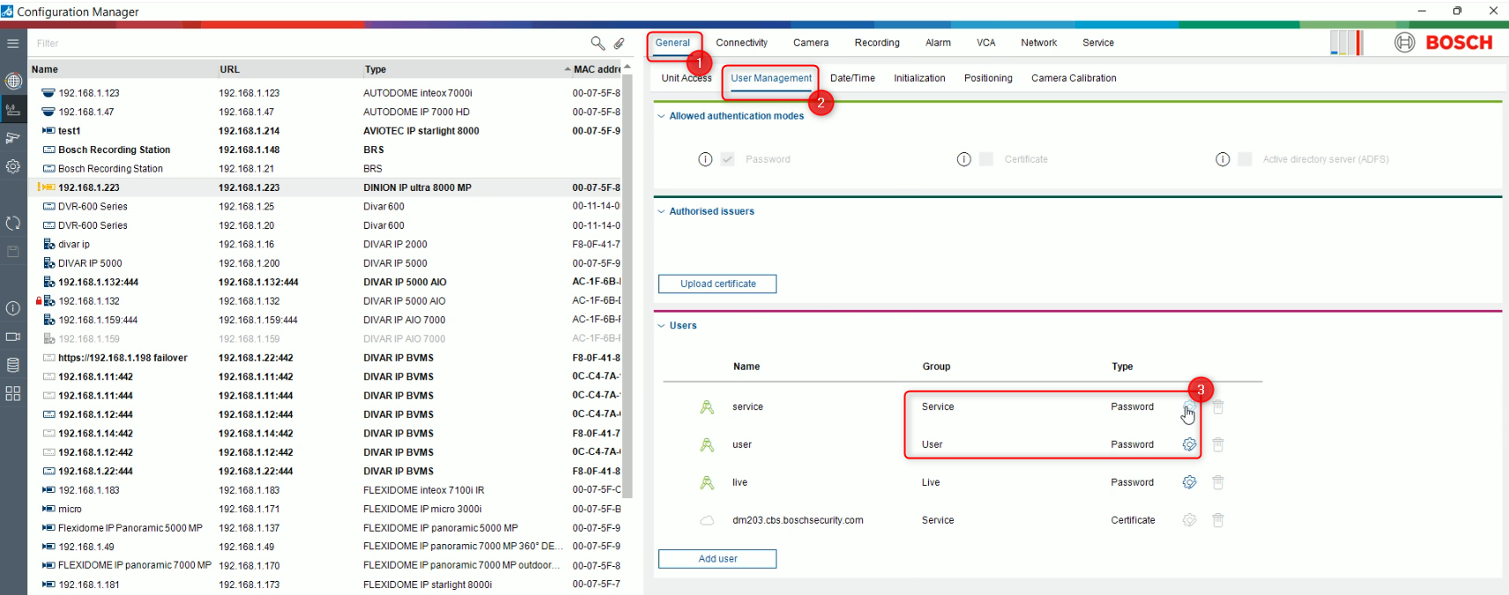Switch to Positioning sub-tab
Image resolution: width=1509 pixels, height=595 pixels.
[x=988, y=78]
